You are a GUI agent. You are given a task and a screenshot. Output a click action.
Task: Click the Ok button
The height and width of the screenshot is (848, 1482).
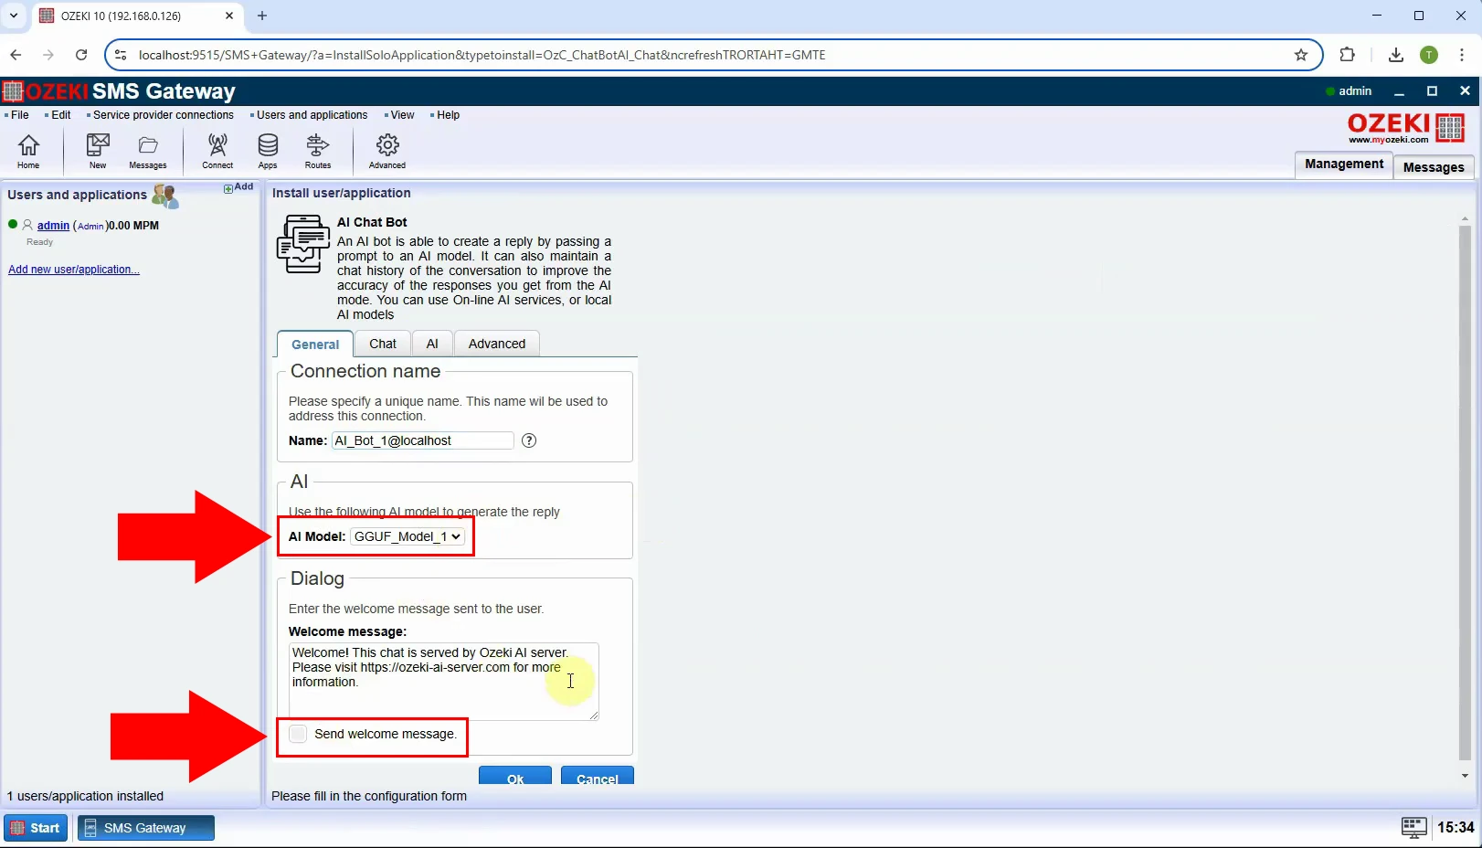515,776
